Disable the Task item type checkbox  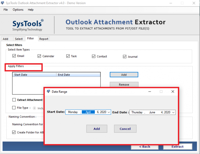pos(68,56)
